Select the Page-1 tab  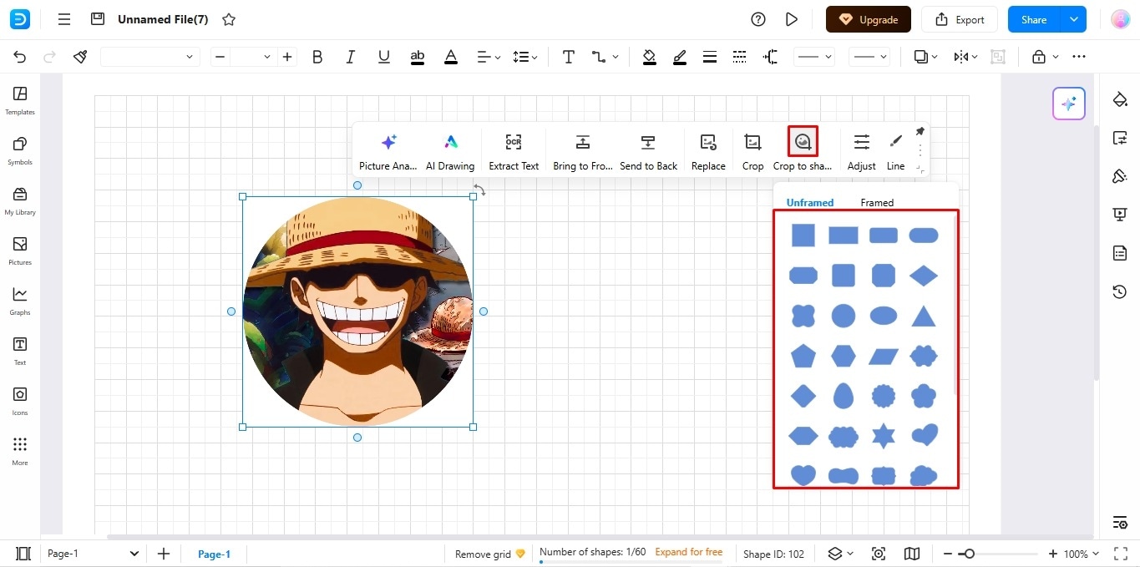214,554
